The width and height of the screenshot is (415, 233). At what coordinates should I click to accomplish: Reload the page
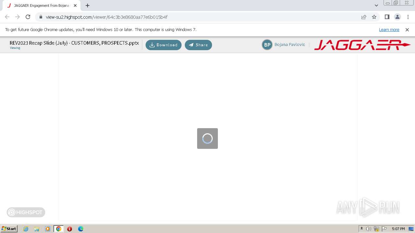click(x=28, y=17)
